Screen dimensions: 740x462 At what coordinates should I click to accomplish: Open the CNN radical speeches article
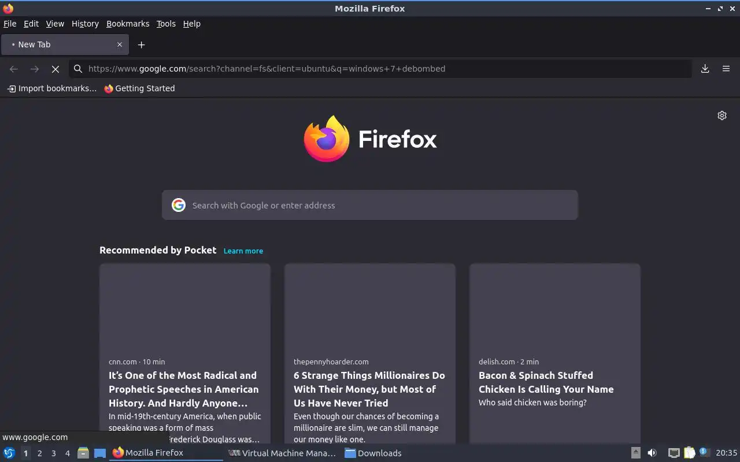pyautogui.click(x=184, y=389)
